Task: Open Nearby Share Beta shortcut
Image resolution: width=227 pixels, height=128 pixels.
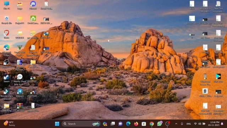Action: 20,80
